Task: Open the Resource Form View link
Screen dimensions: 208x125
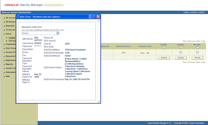Action: click(x=123, y=52)
